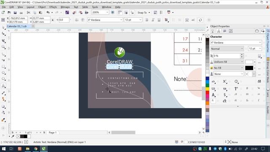Click the Print icon
This screenshot has height=152, width=270.
click(21, 12)
